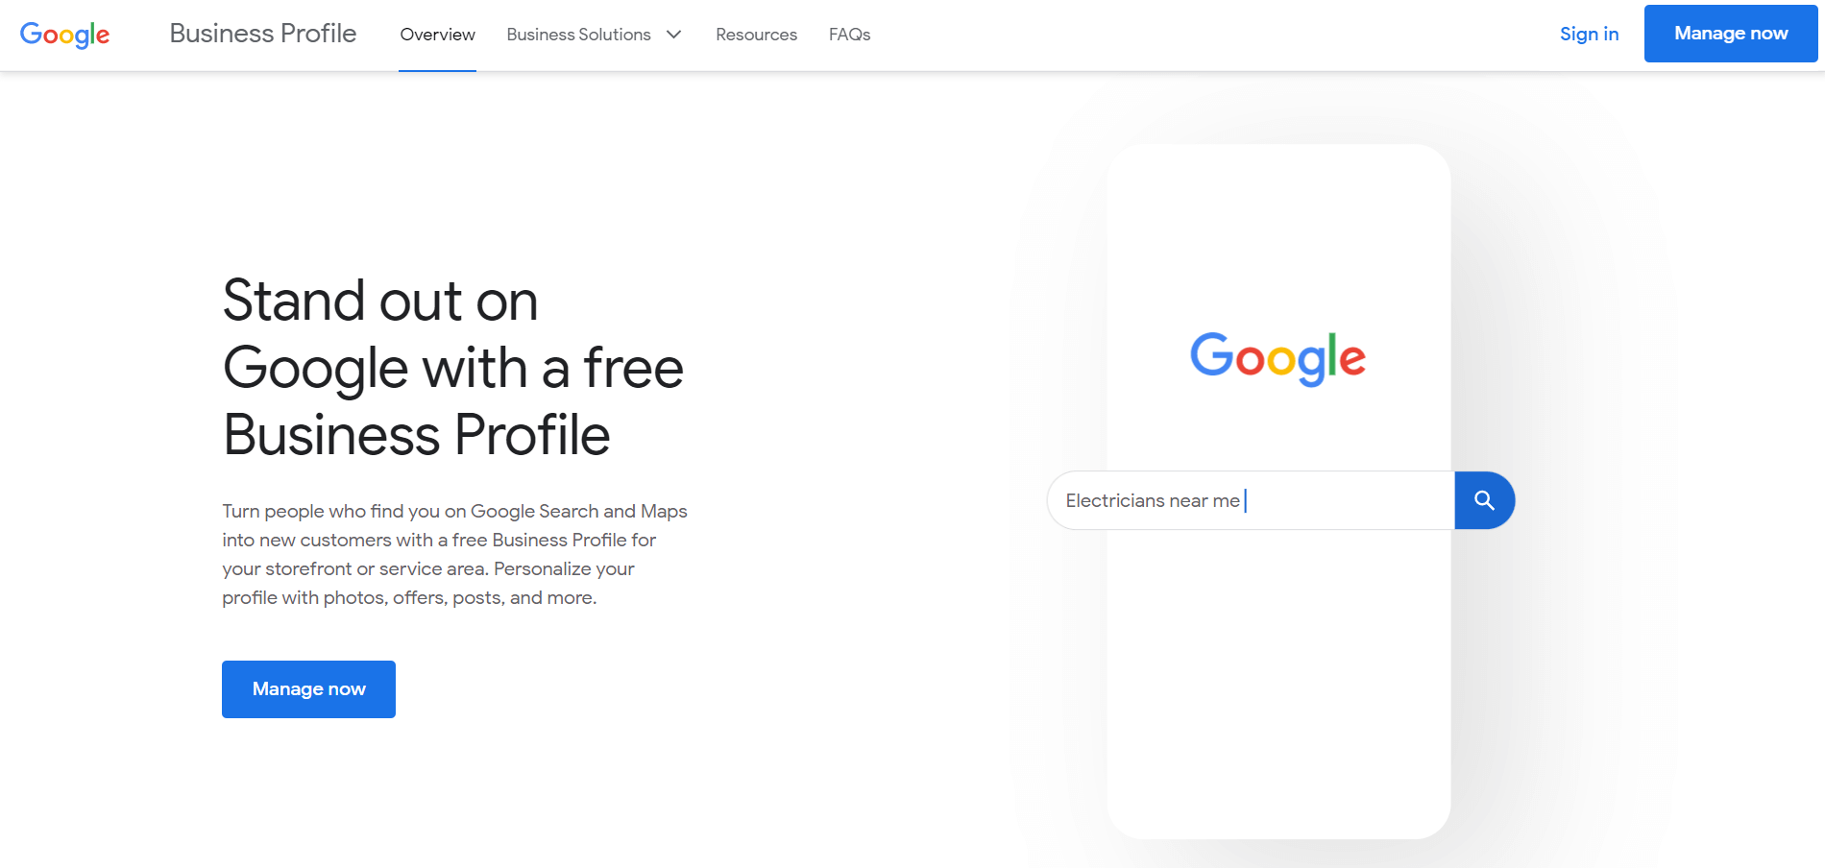Screen dimensions: 1825x868
Task: Click the description paragraph about Business Profile
Action: [455, 554]
